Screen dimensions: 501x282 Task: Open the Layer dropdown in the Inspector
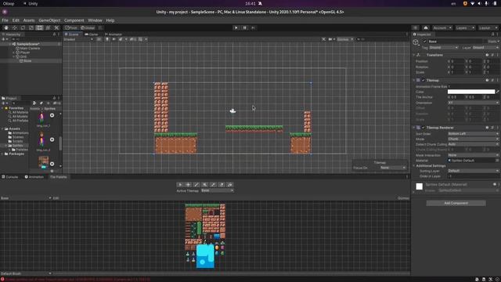point(485,48)
